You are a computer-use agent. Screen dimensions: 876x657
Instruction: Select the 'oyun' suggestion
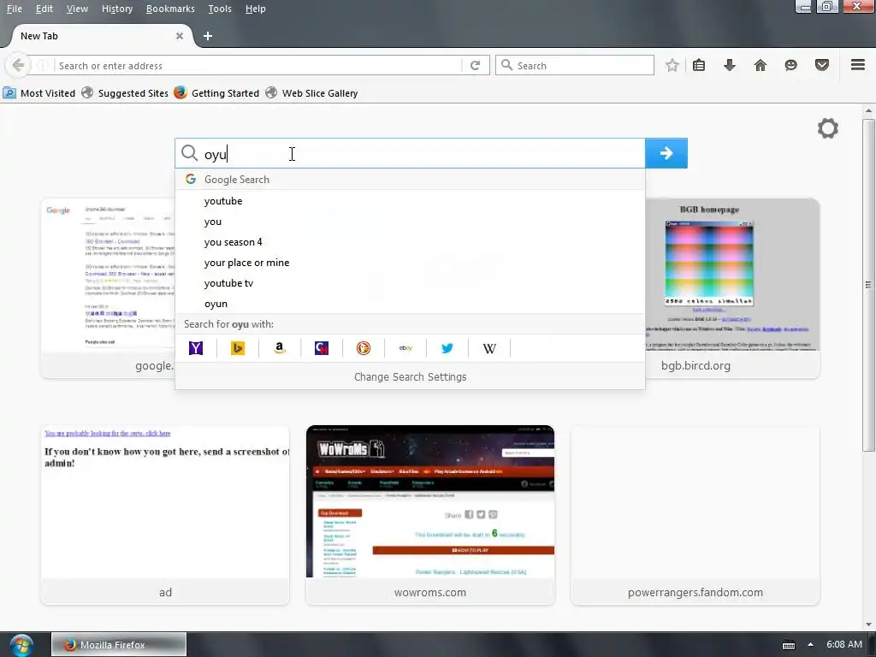click(410, 304)
